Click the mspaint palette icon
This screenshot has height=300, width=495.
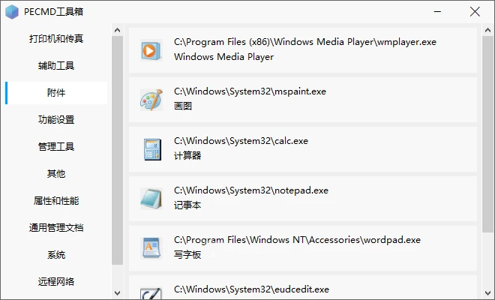(151, 100)
